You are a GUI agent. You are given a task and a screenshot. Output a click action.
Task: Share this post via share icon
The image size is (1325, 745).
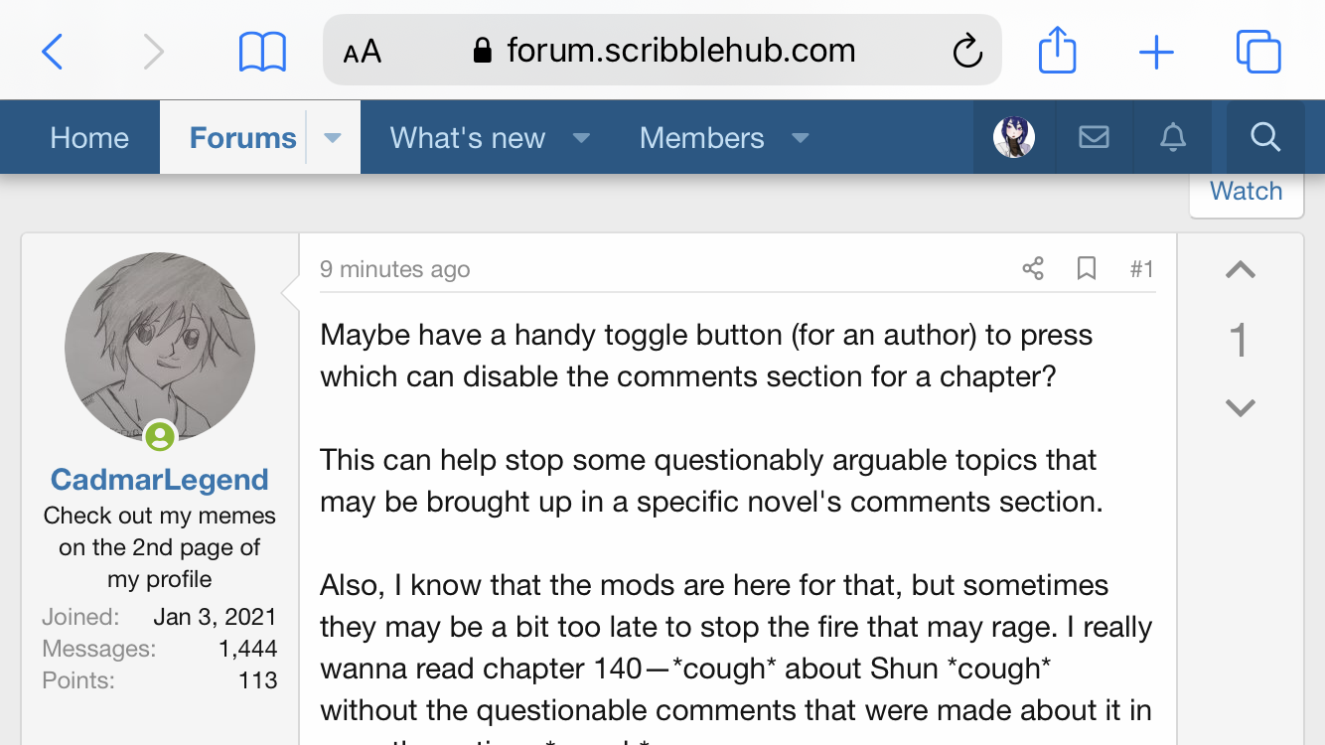(1033, 268)
